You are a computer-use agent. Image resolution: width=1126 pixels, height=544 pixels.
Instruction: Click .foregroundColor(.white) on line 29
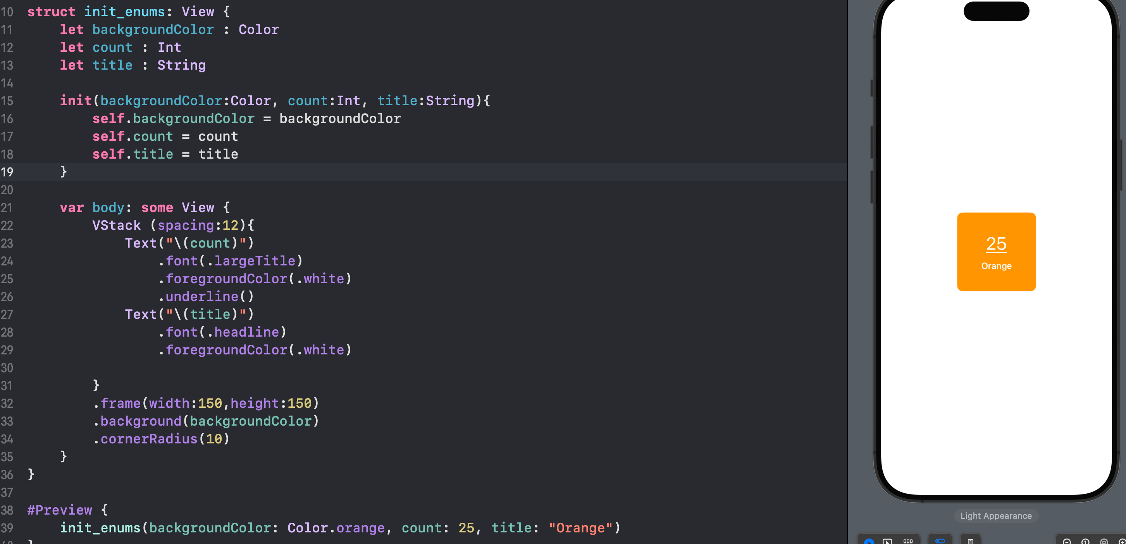pyautogui.click(x=255, y=350)
